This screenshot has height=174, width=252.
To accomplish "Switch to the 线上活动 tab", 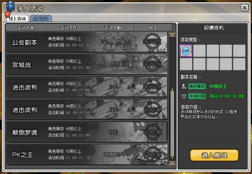I will (x=17, y=19).
